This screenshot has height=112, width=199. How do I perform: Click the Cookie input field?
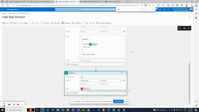point(102,60)
